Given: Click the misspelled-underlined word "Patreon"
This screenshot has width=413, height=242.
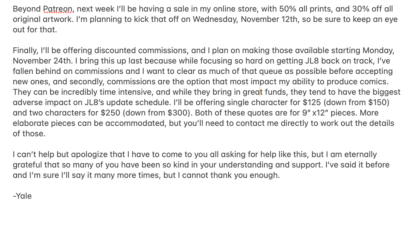Looking at the screenshot, I should 58,9.
